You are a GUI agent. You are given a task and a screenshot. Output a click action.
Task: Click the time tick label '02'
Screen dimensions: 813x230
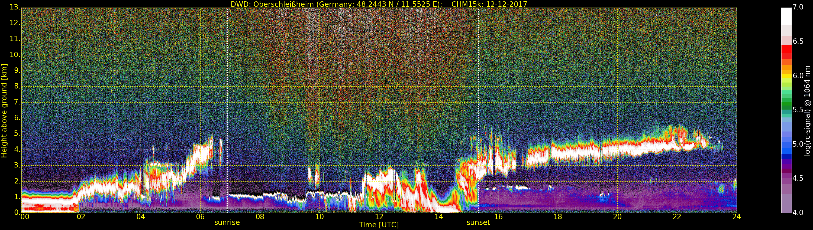tap(81, 217)
